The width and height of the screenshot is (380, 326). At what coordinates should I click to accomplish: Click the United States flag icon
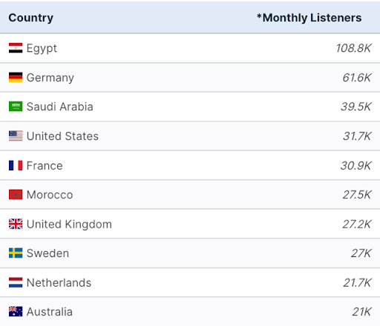16,136
